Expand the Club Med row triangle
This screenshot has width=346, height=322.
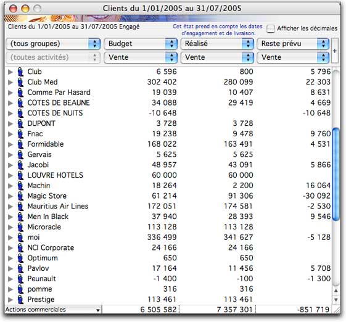point(10,82)
